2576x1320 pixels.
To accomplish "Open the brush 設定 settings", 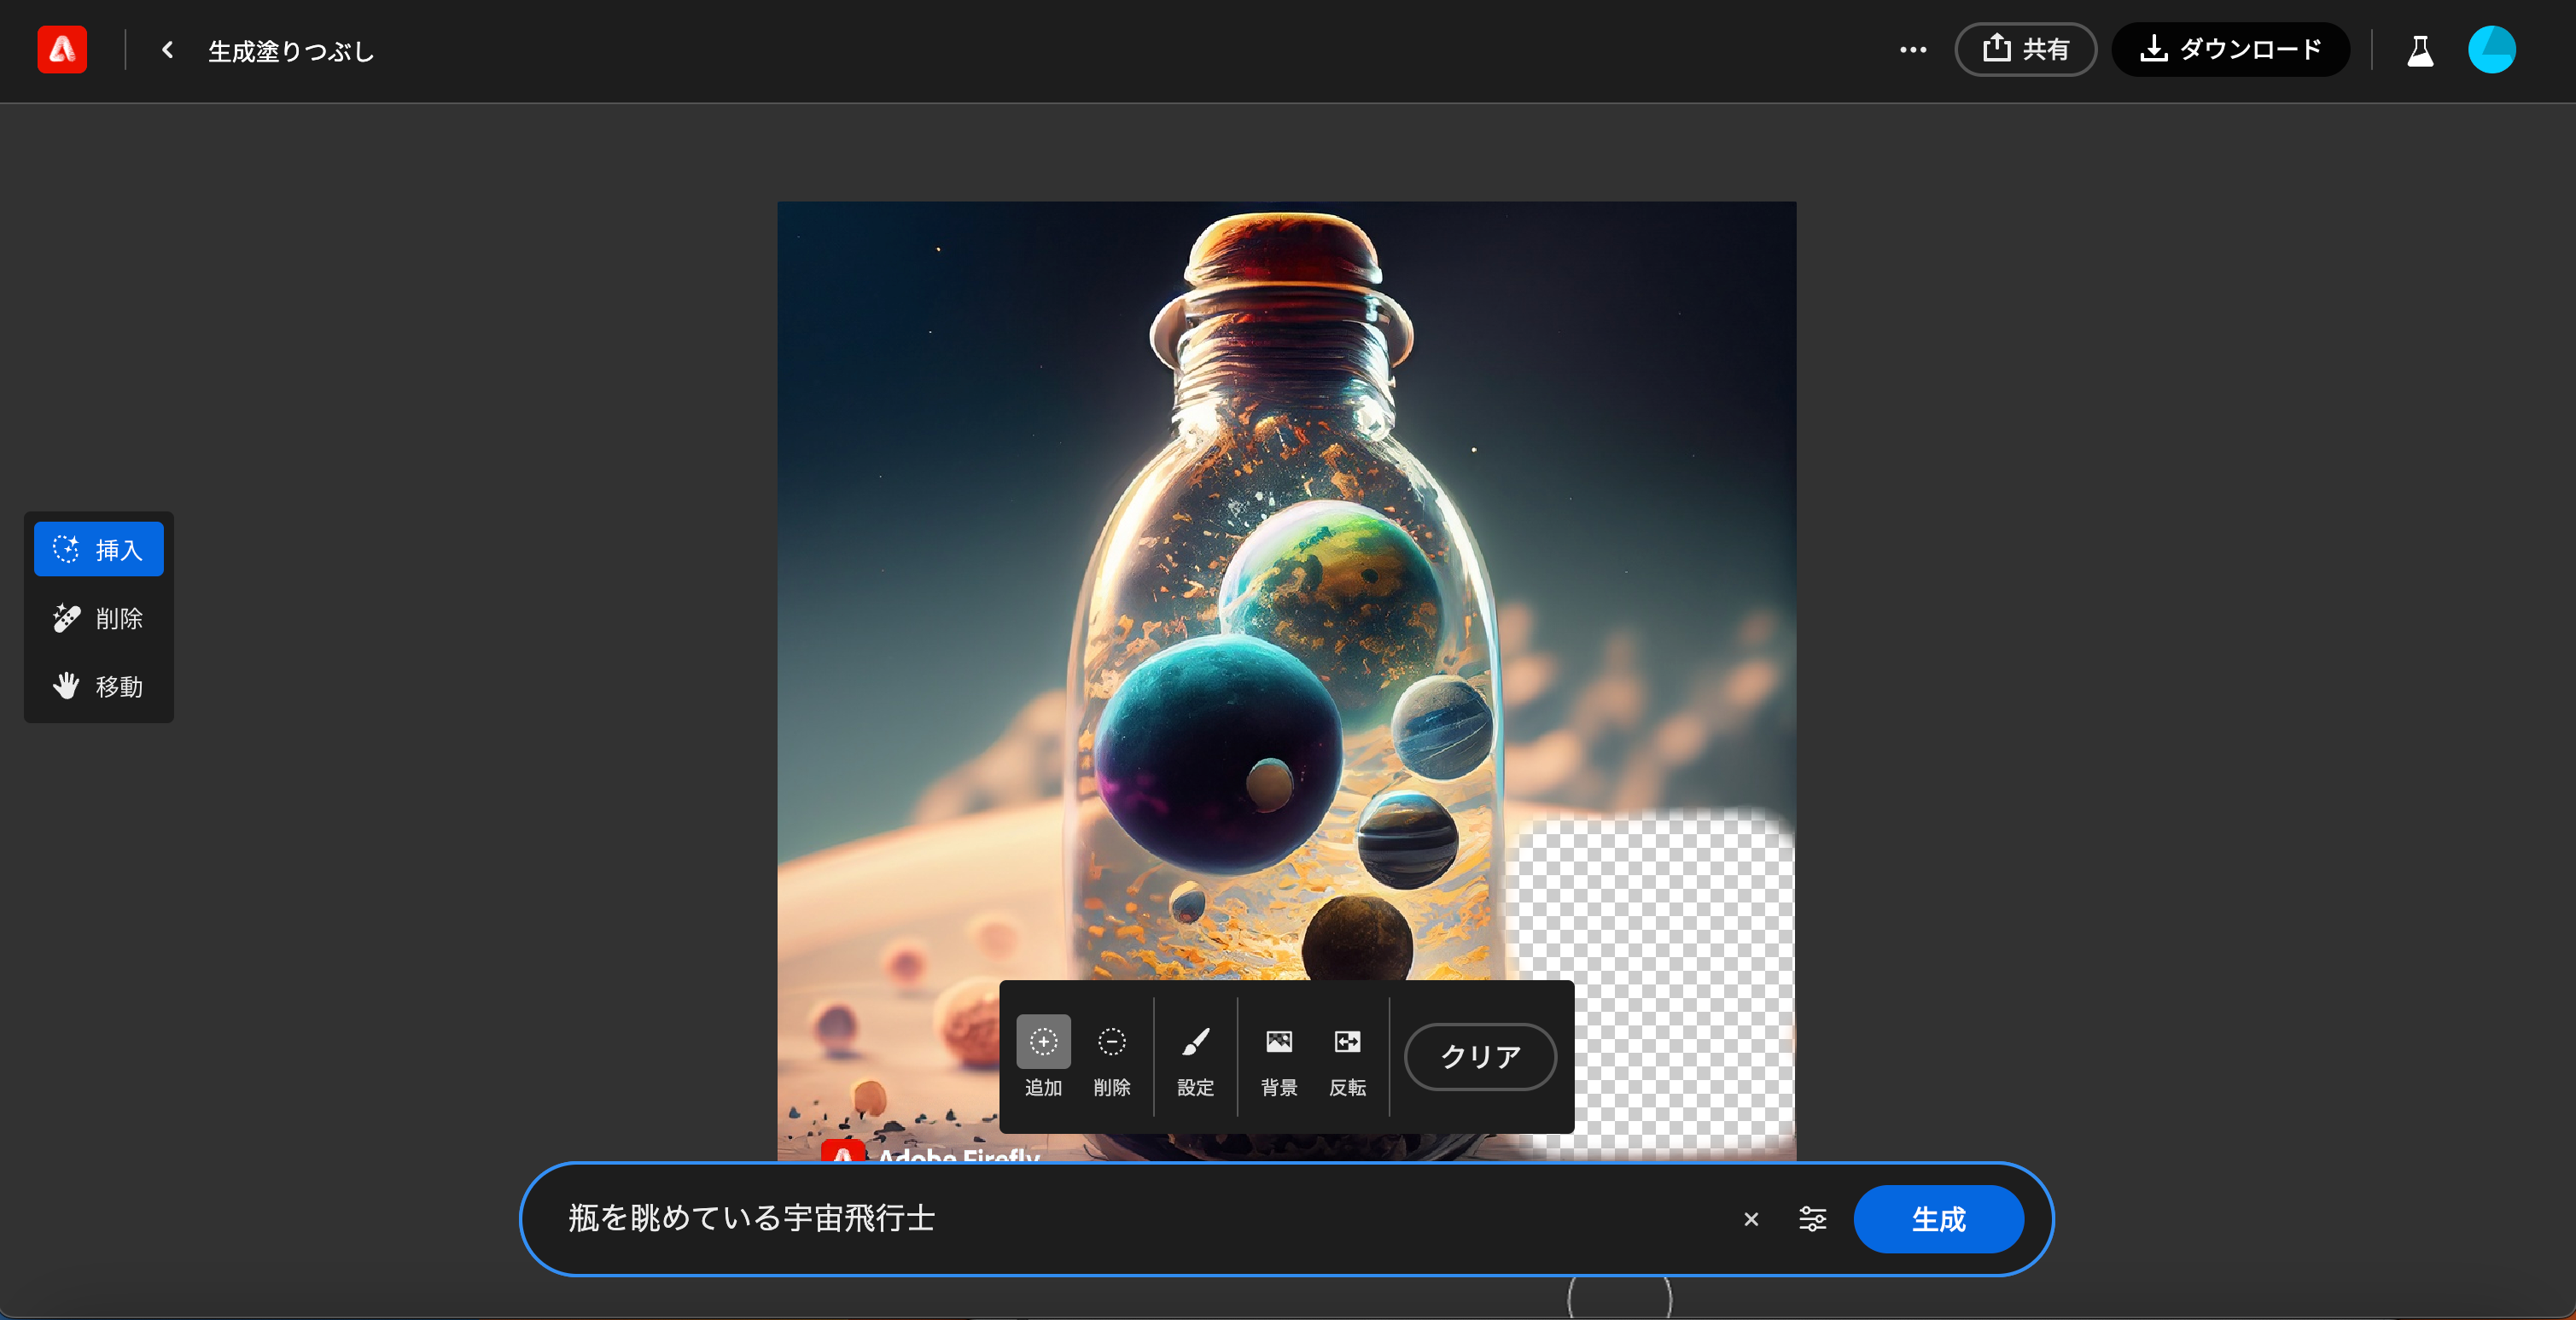I will point(1195,1056).
